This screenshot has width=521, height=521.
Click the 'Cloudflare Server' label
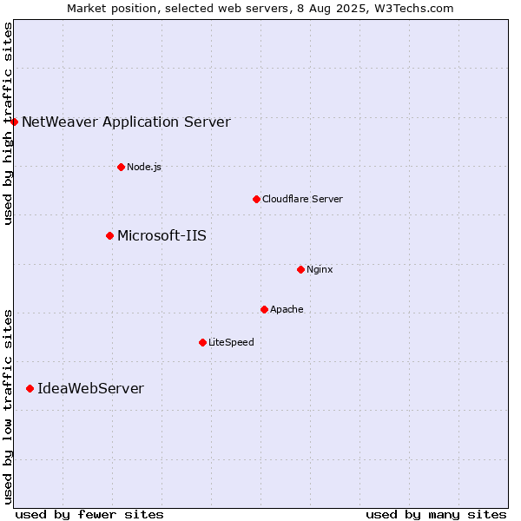(x=302, y=199)
